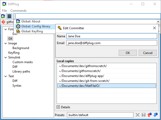Collapse the Image tree node
Viewport: 161px width, 120px height.
pos(6,44)
